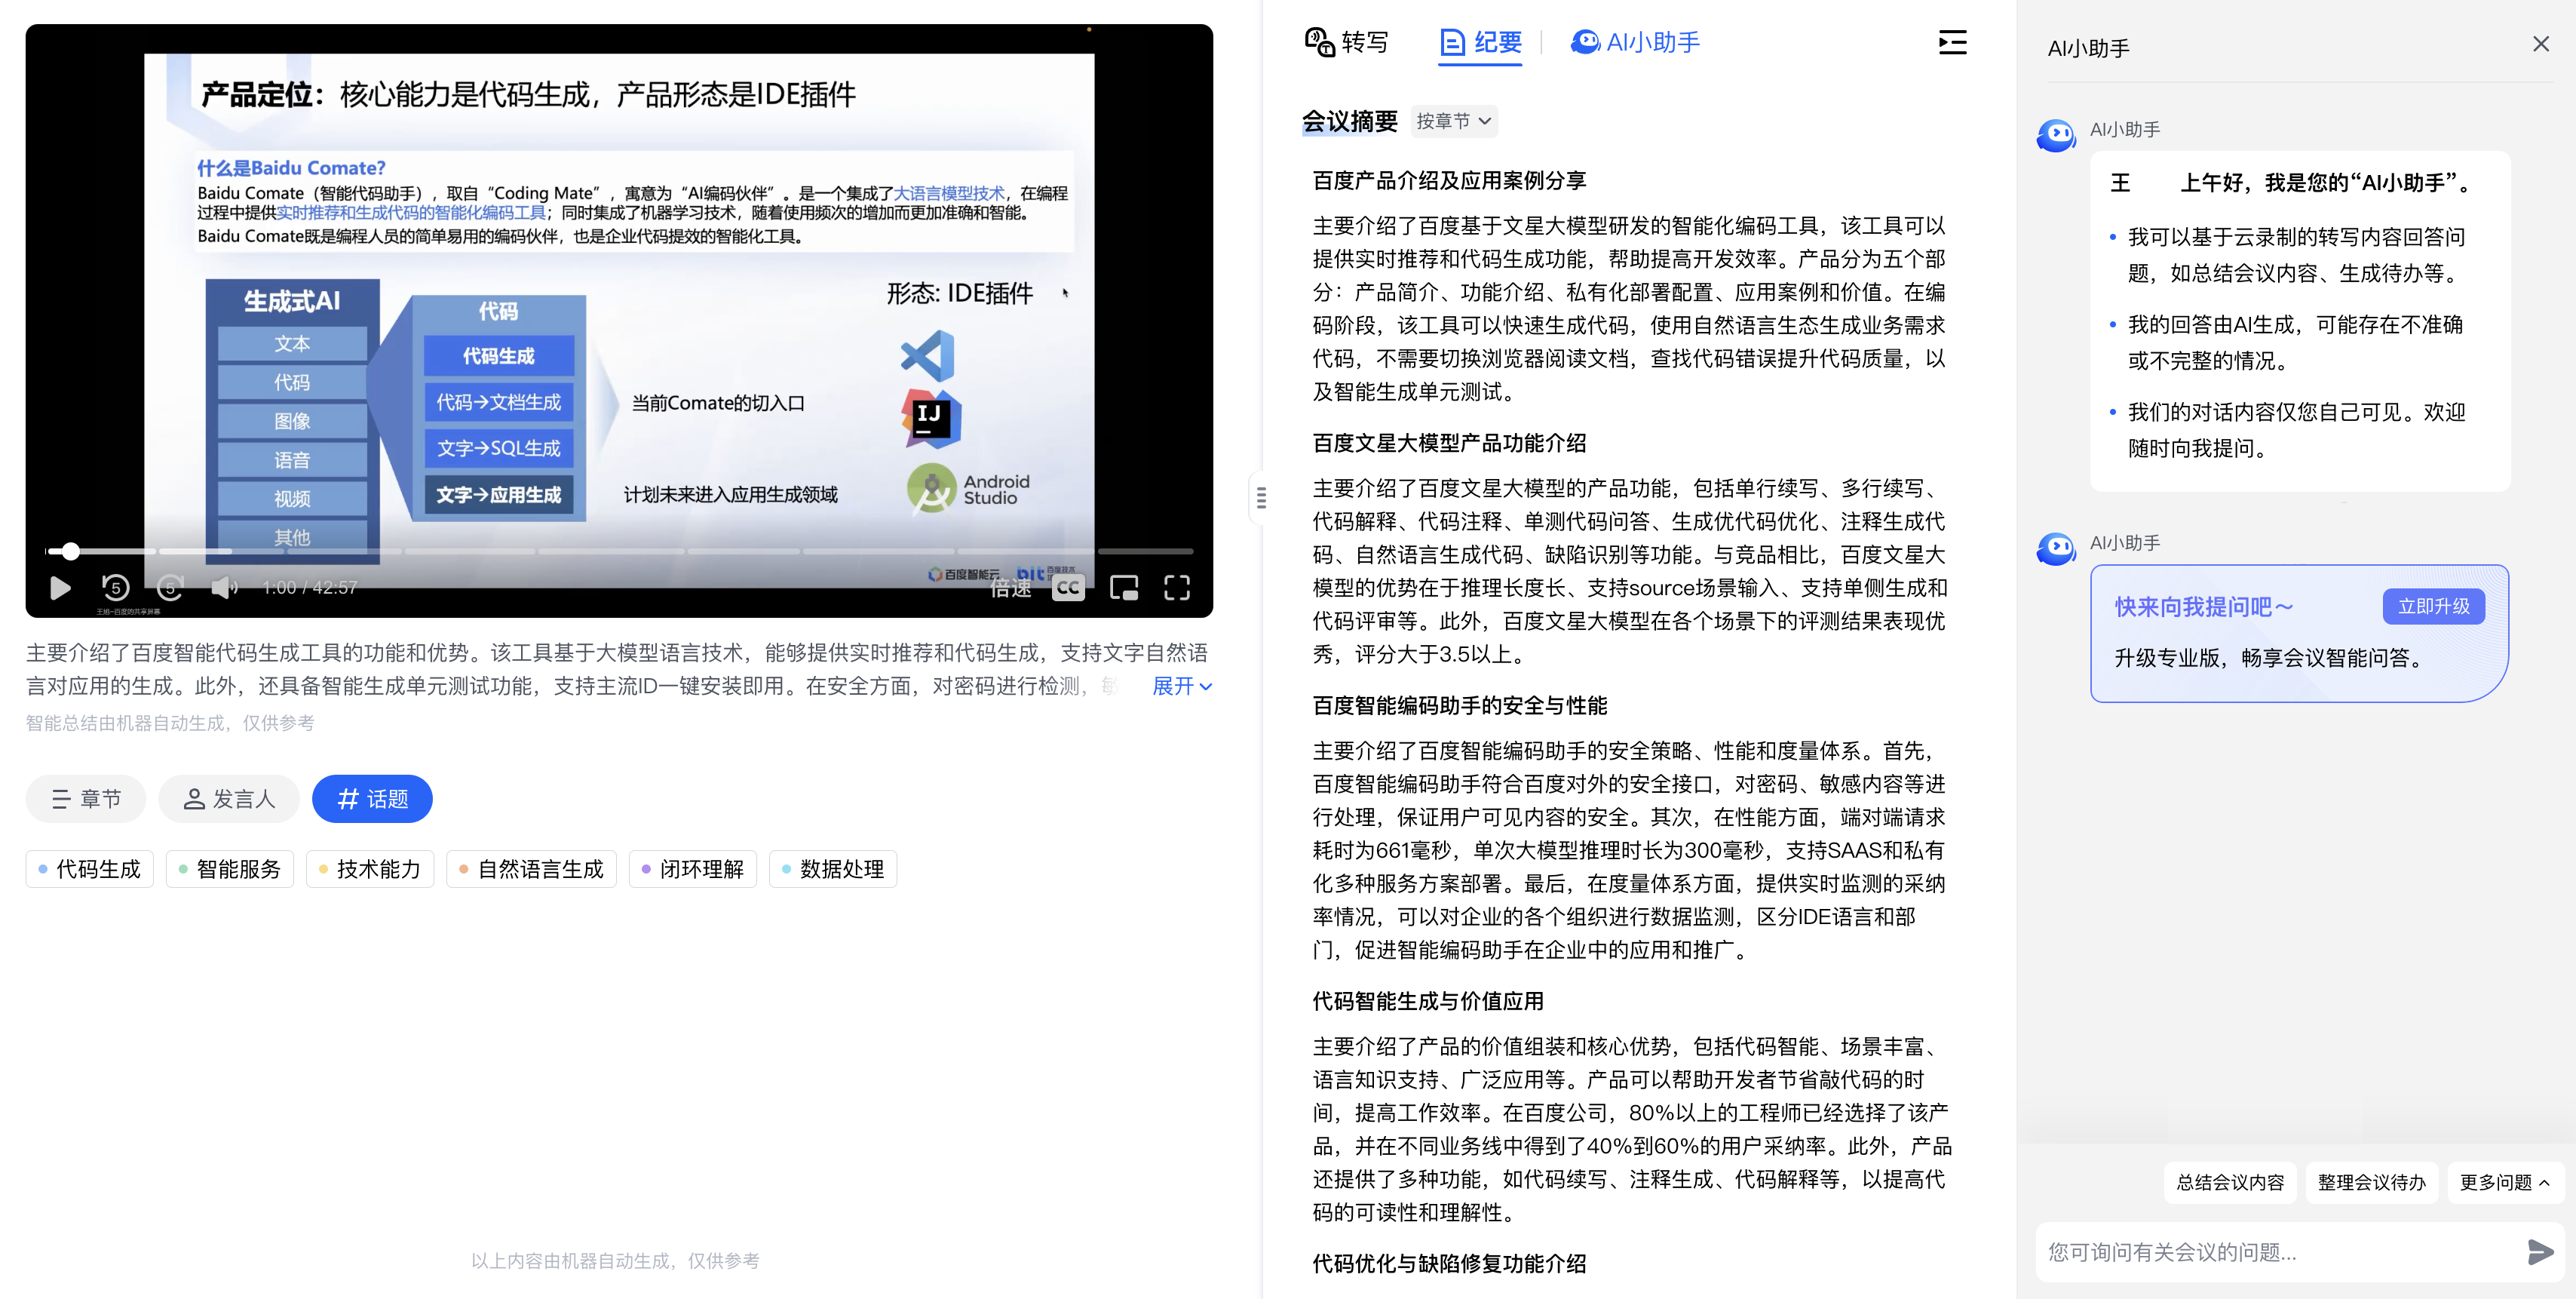
Task: Open 按章节 summary mode dropdown
Action: pyautogui.click(x=1454, y=121)
